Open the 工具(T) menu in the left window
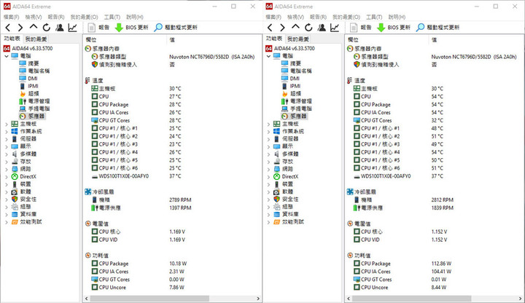 (112, 17)
